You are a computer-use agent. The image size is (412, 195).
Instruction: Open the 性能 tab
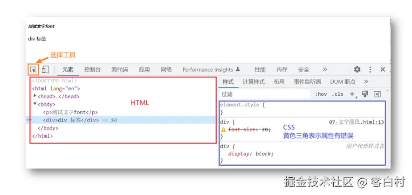(x=260, y=69)
